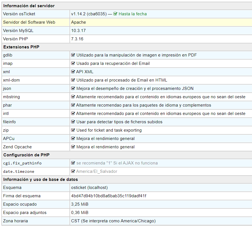252x229 pixels.
Task: Click the check icon in the phar row
Action: 73,105
